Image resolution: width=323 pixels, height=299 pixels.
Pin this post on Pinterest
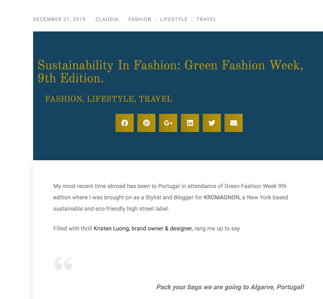[x=146, y=123]
